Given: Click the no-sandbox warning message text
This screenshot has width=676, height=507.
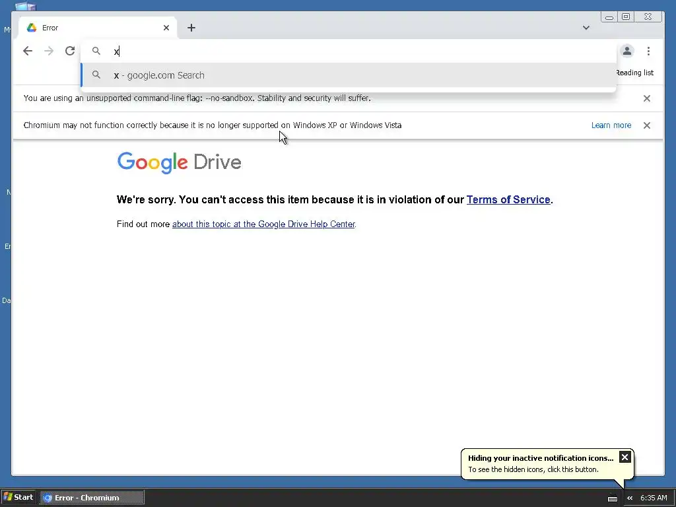Looking at the screenshot, I should tap(197, 98).
